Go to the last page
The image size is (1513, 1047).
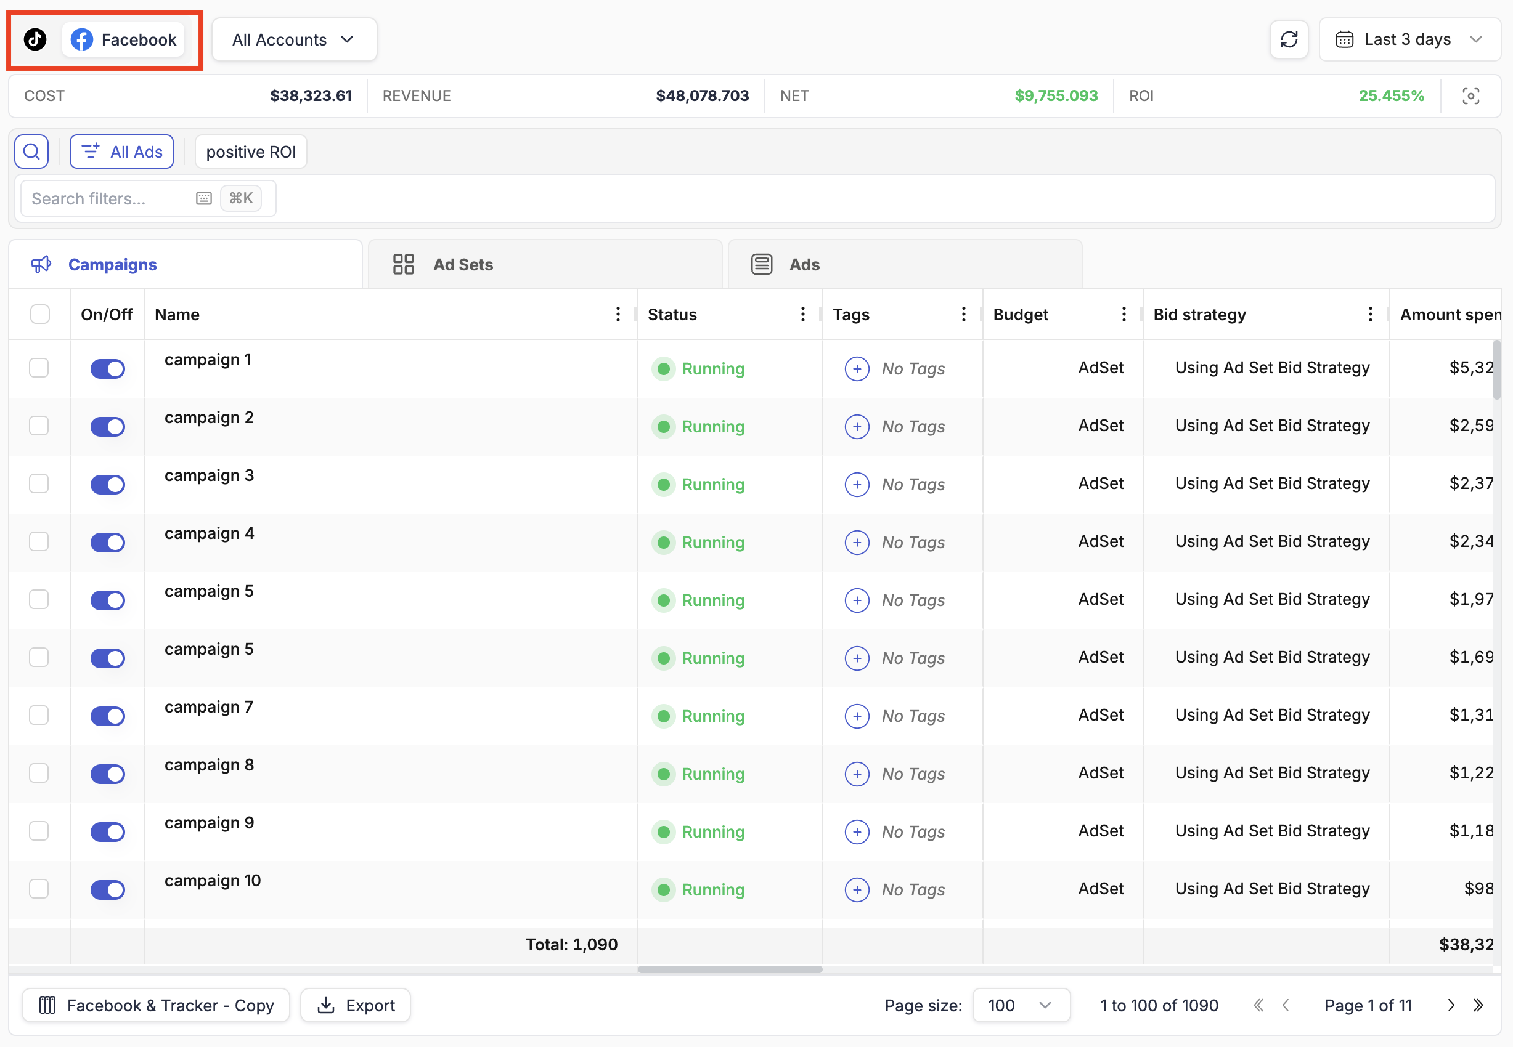coord(1478,1005)
